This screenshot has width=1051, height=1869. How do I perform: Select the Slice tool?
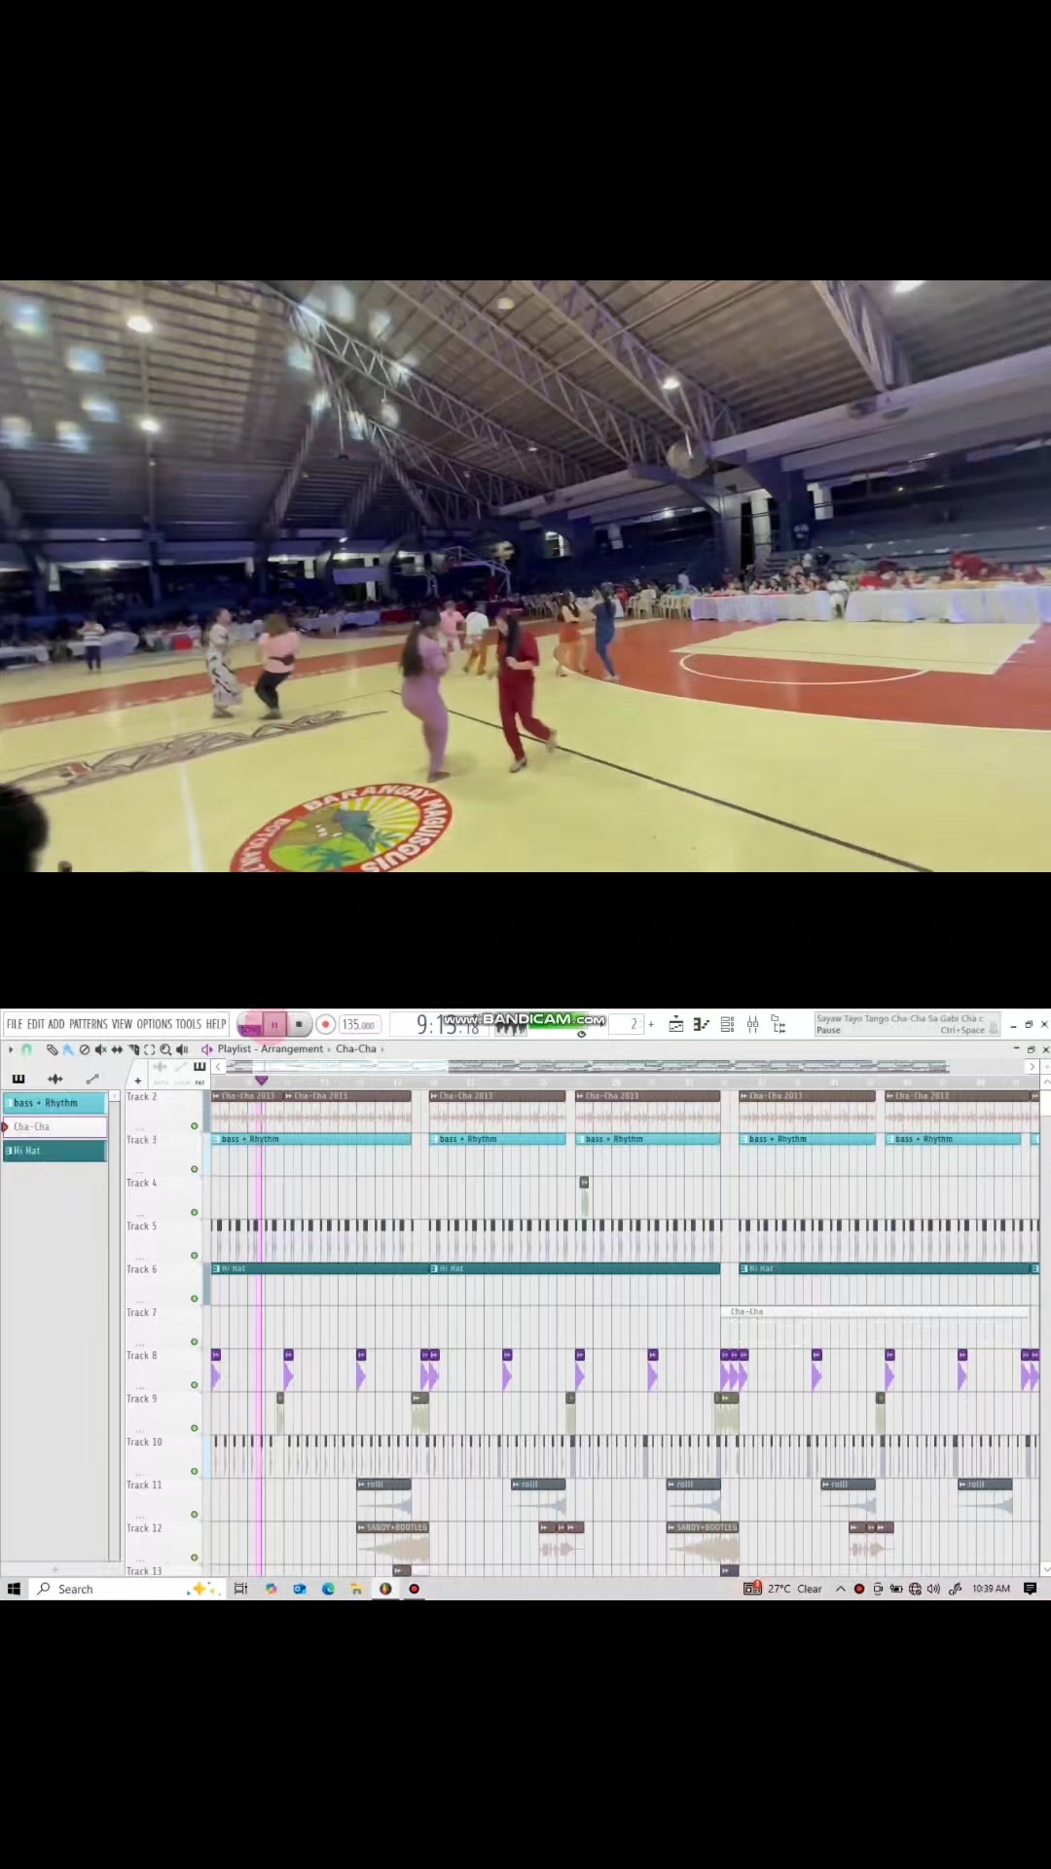point(133,1049)
